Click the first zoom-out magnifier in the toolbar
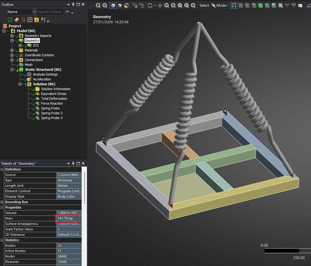This screenshot has height=266, width=311. 98,5
